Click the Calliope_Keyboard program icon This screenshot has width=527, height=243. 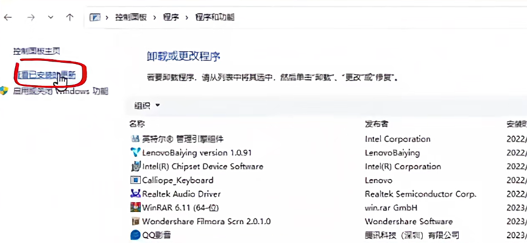tap(135, 180)
